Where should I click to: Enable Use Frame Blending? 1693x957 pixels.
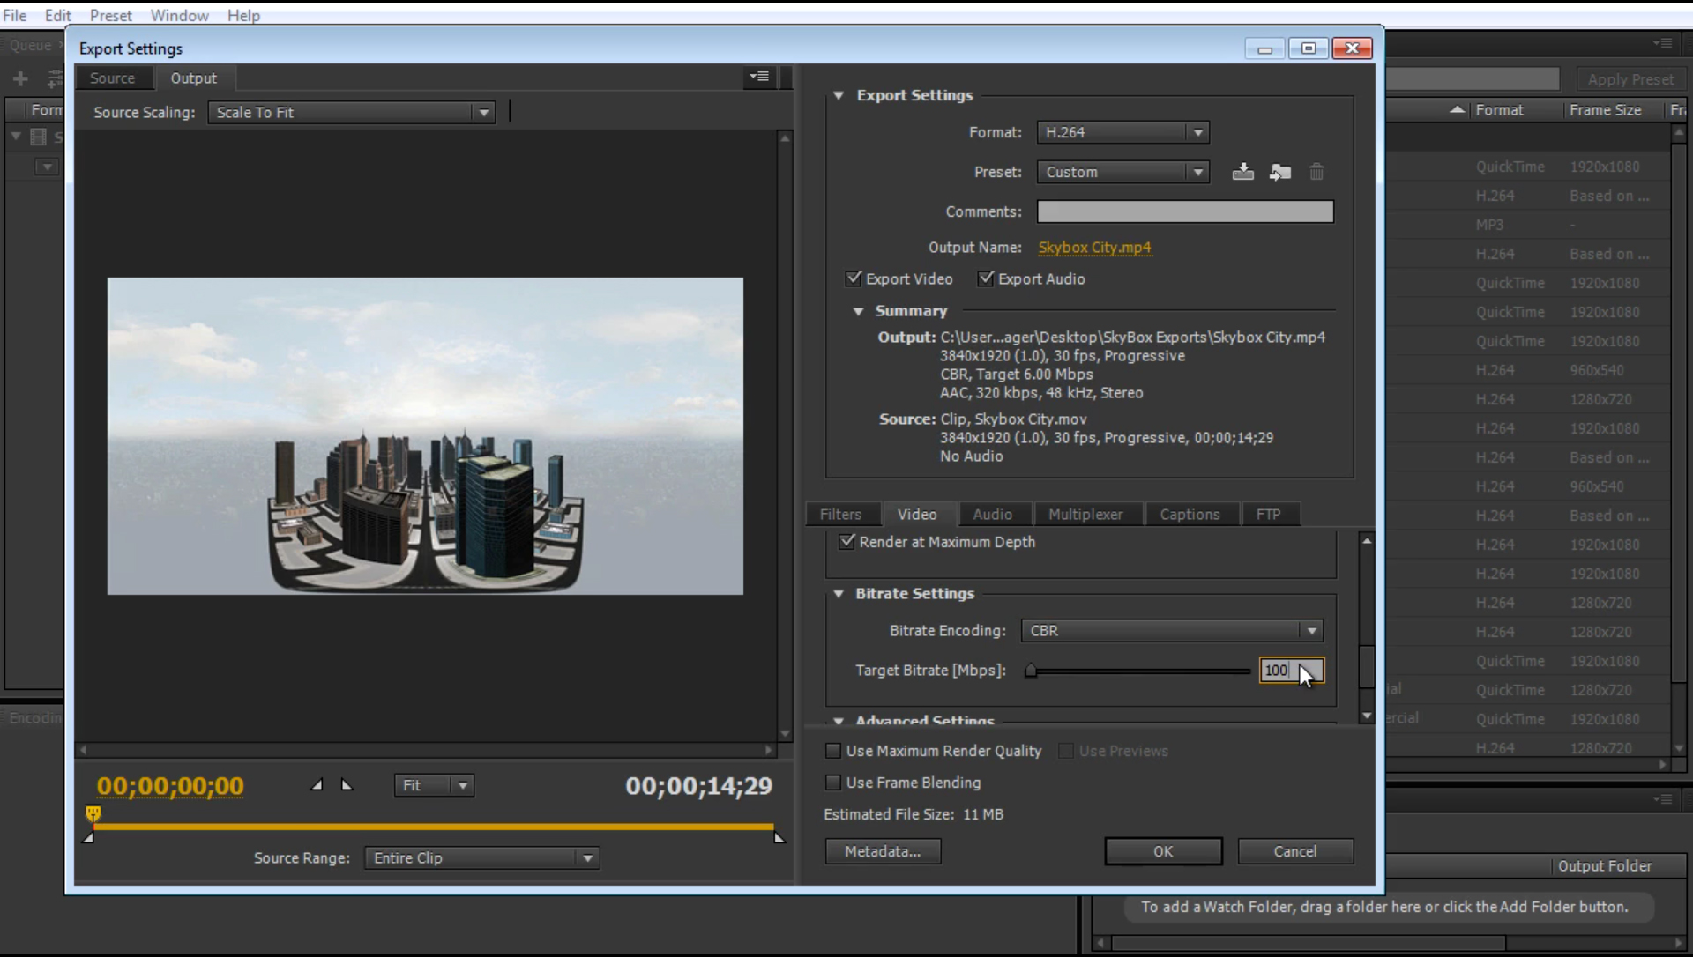(832, 783)
